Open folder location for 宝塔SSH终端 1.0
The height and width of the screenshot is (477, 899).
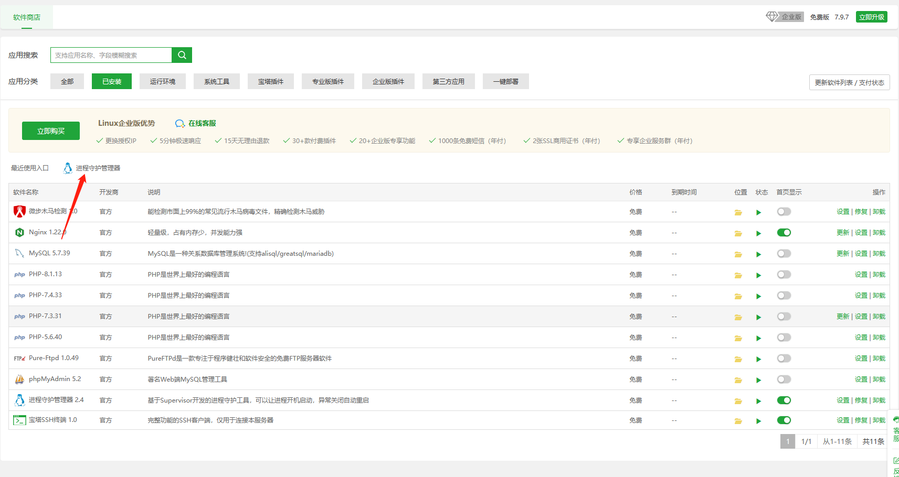pos(738,421)
